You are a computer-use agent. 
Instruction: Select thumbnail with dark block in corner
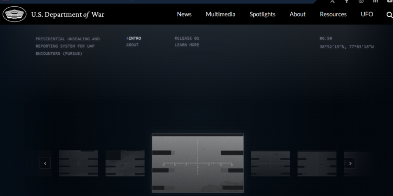pos(125,163)
